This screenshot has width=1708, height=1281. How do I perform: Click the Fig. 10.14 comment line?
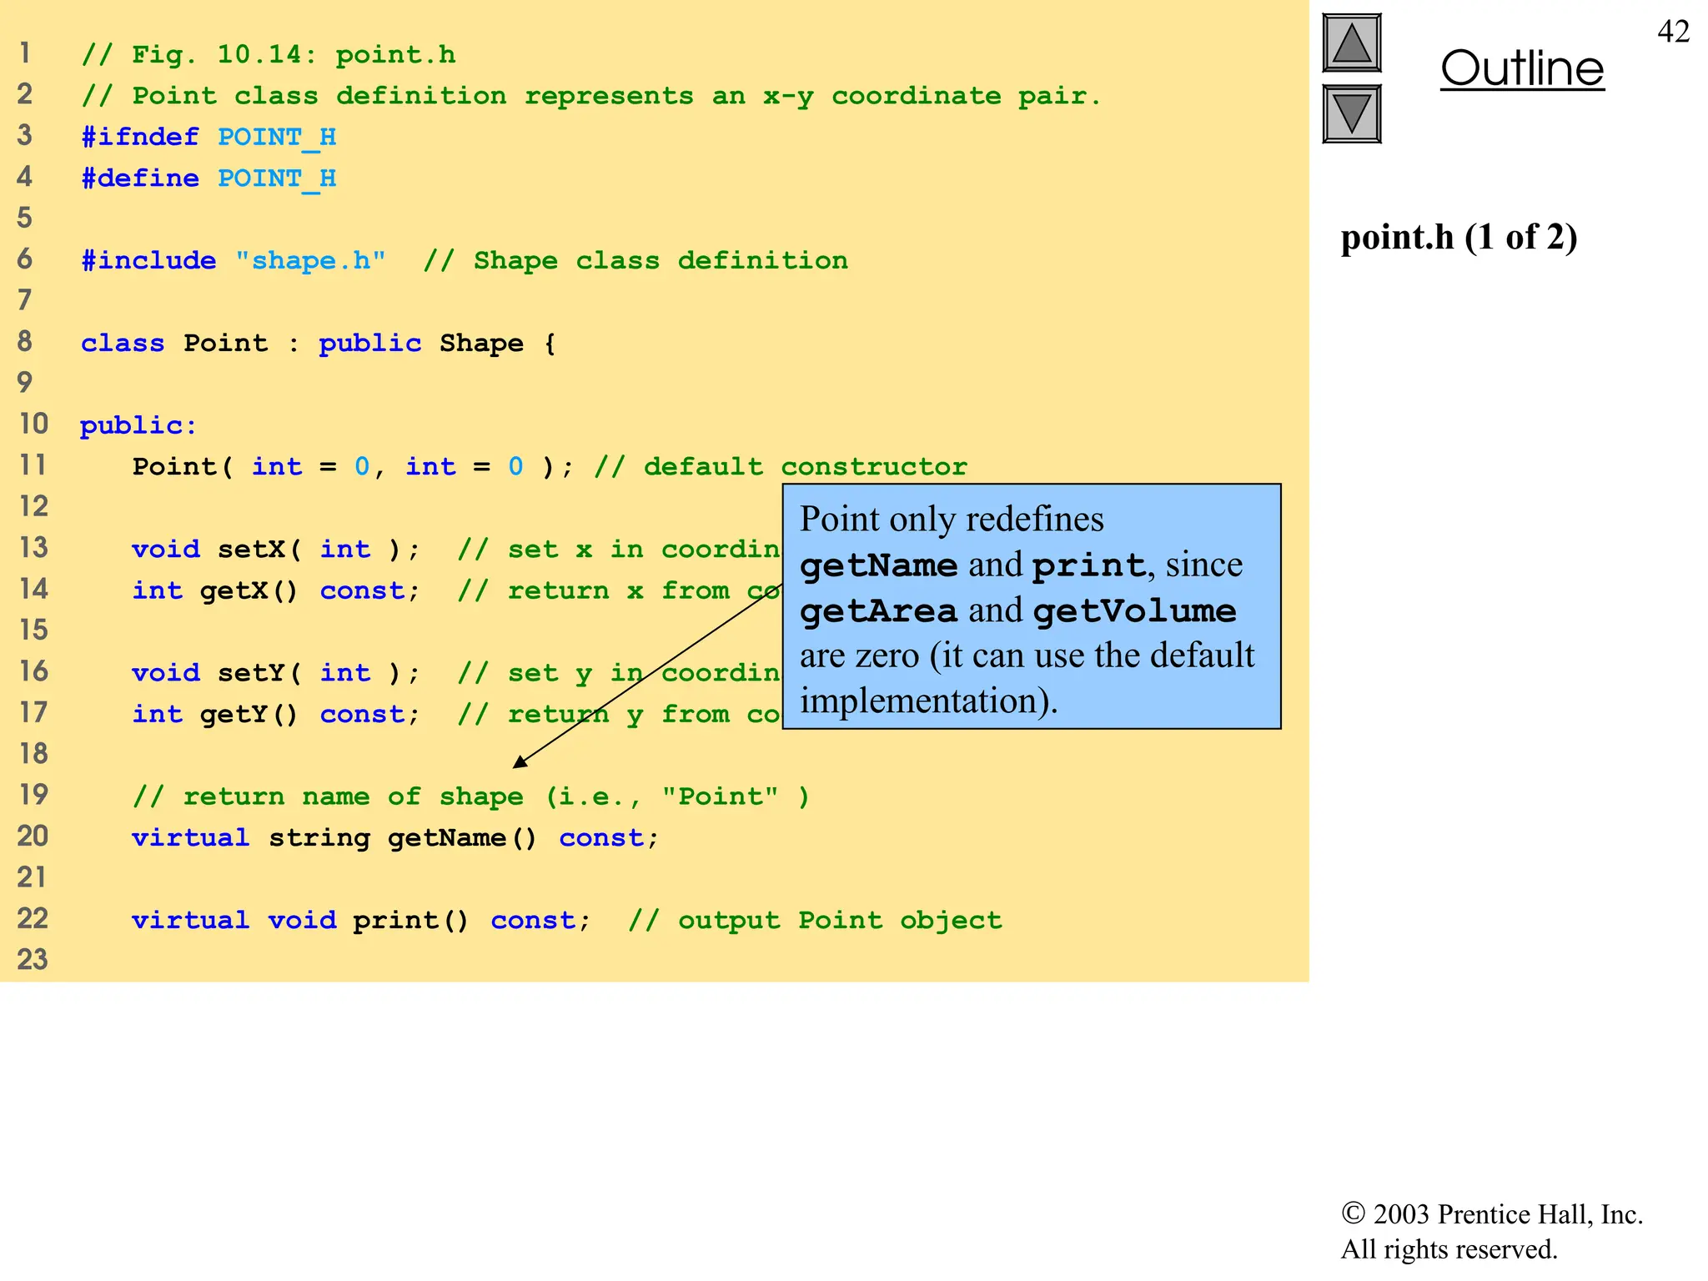[x=269, y=55]
